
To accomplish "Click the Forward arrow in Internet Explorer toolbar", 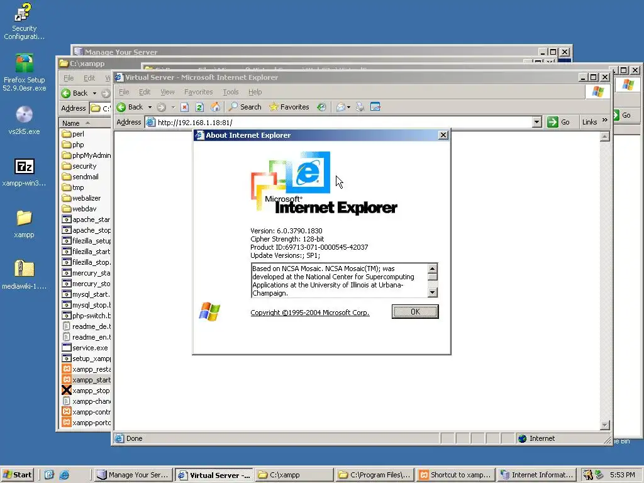I will [162, 107].
